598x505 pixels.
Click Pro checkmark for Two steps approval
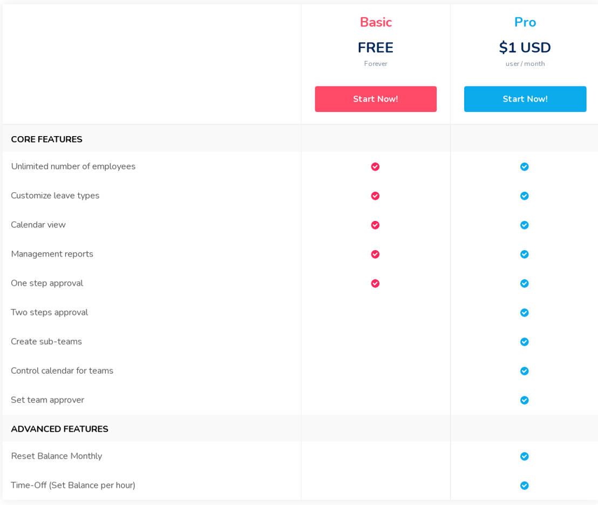tap(524, 313)
